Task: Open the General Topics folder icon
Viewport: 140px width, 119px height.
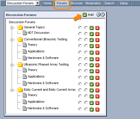Action: pos(20,27)
